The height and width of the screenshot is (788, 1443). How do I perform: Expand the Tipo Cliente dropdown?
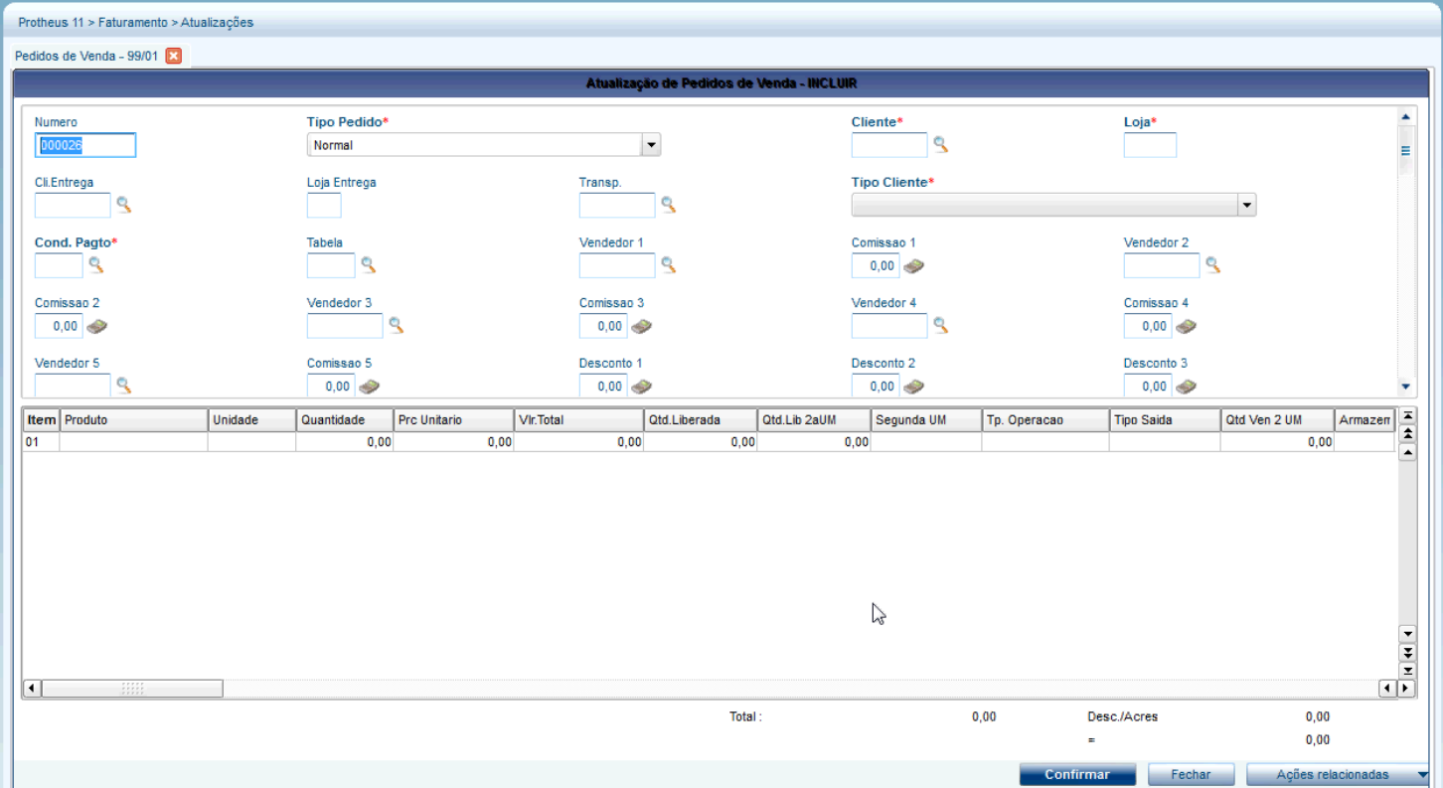(1246, 205)
